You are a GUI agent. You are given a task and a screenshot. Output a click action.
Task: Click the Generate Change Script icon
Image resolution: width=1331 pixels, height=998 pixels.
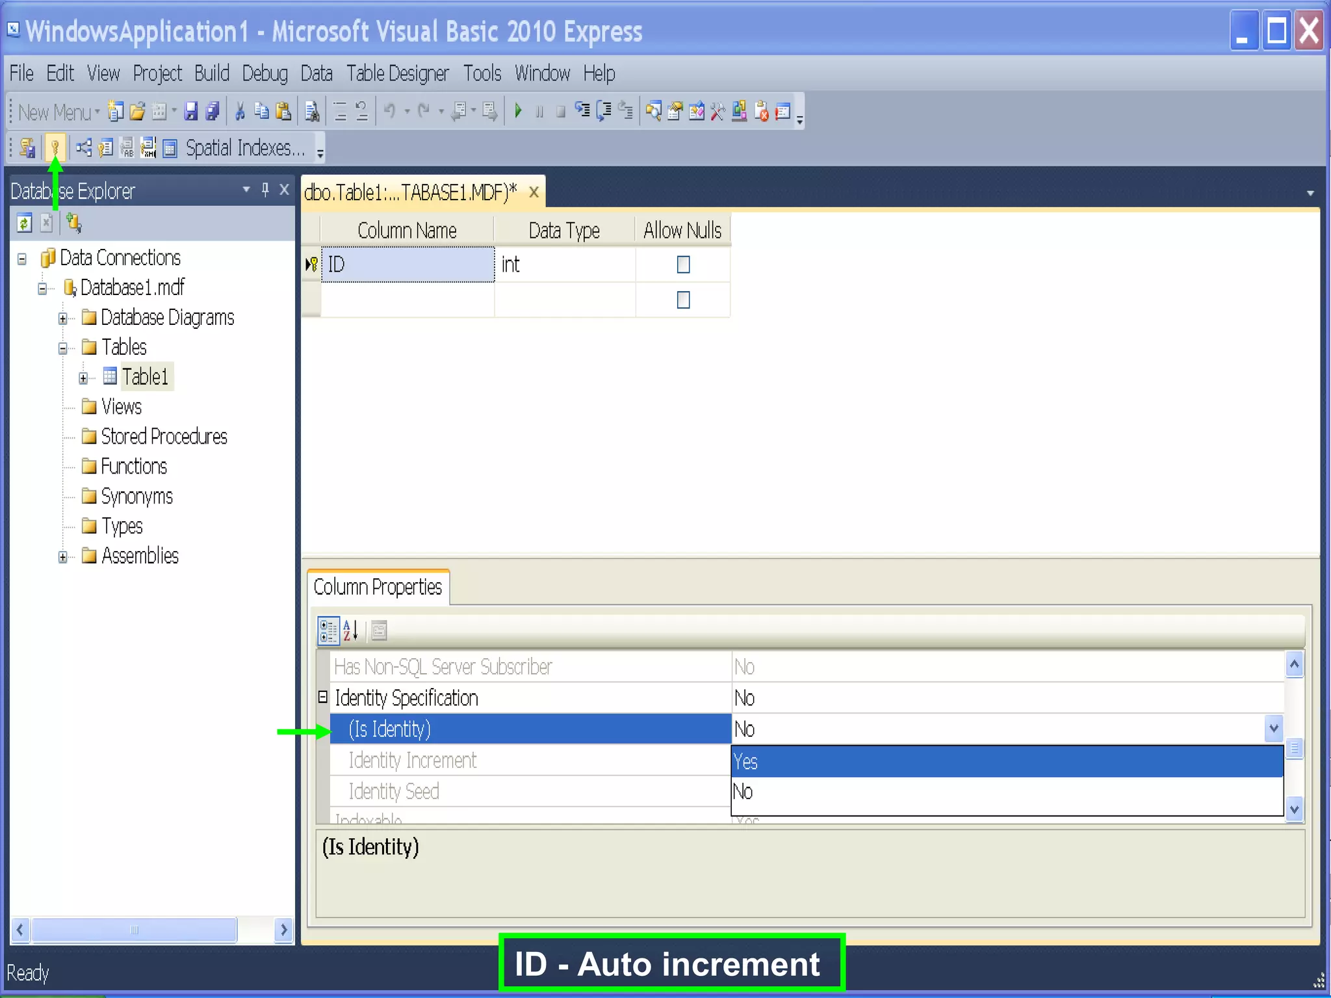point(27,148)
